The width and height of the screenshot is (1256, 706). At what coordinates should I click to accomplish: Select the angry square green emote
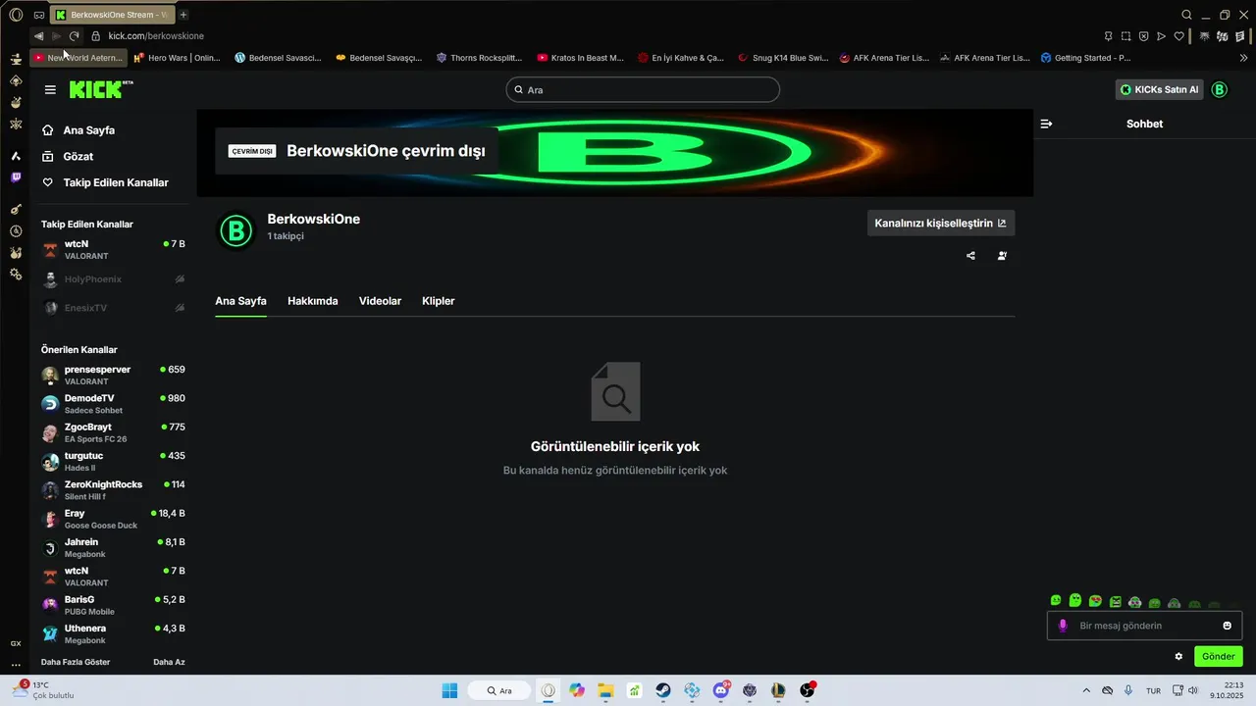coord(1115,601)
